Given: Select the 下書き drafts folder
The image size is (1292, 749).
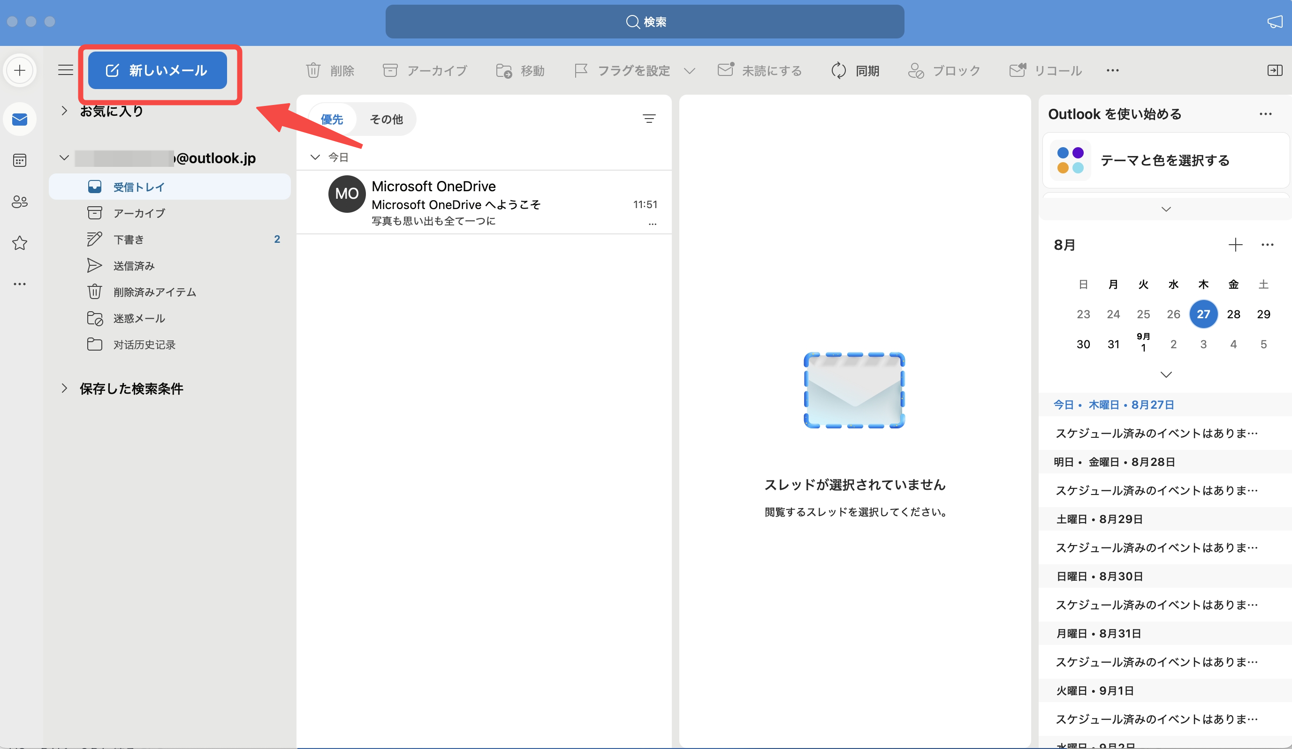Looking at the screenshot, I should tap(170, 239).
